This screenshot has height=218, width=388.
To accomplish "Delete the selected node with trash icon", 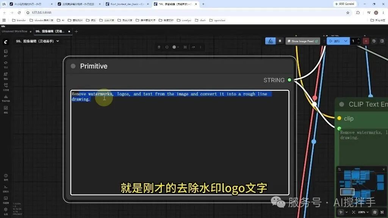I will click(159, 47).
